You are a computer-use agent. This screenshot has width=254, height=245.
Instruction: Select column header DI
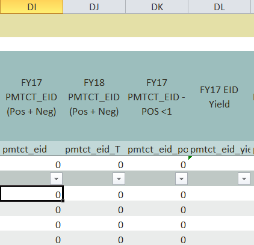coord(31,7)
